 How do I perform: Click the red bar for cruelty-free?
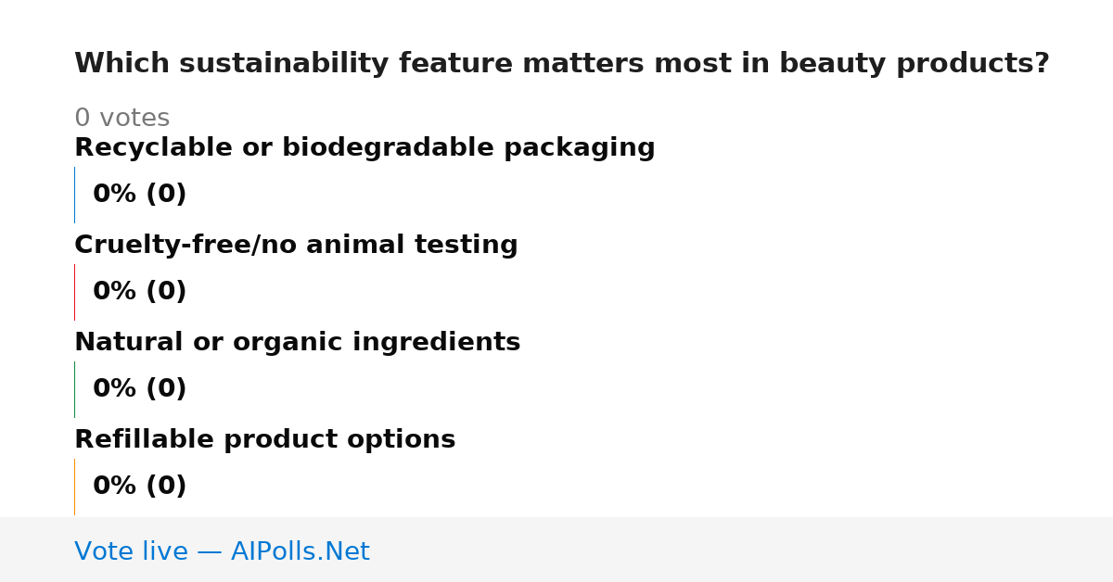[x=74, y=292]
